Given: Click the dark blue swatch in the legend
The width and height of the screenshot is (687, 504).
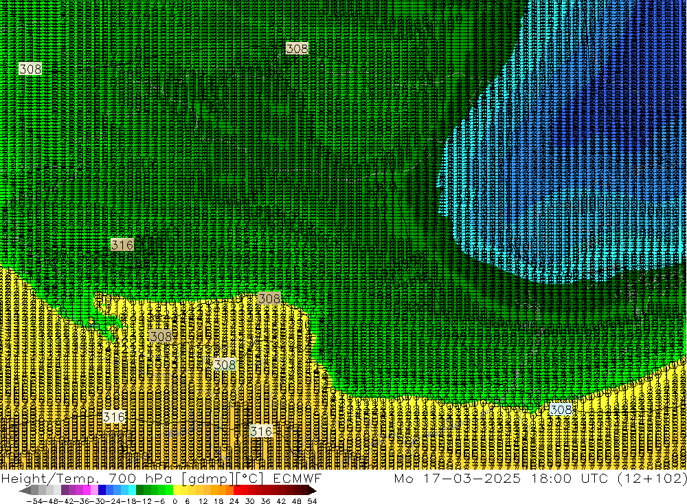Looking at the screenshot, I should (x=102, y=490).
